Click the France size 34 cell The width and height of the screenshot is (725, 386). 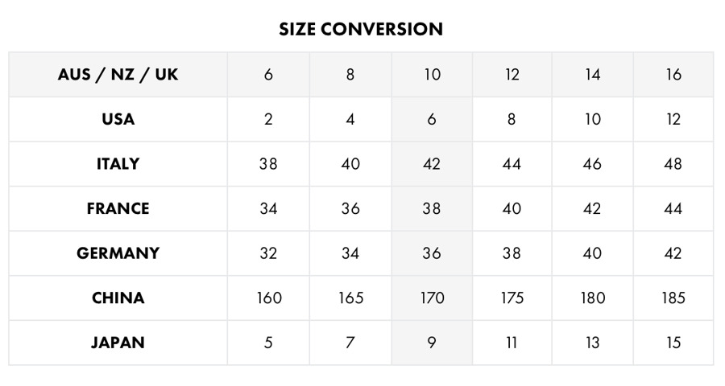268,208
